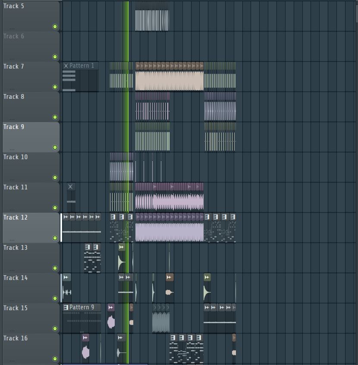
Task: Mute Track 7 using its green light
Action: pos(55,87)
